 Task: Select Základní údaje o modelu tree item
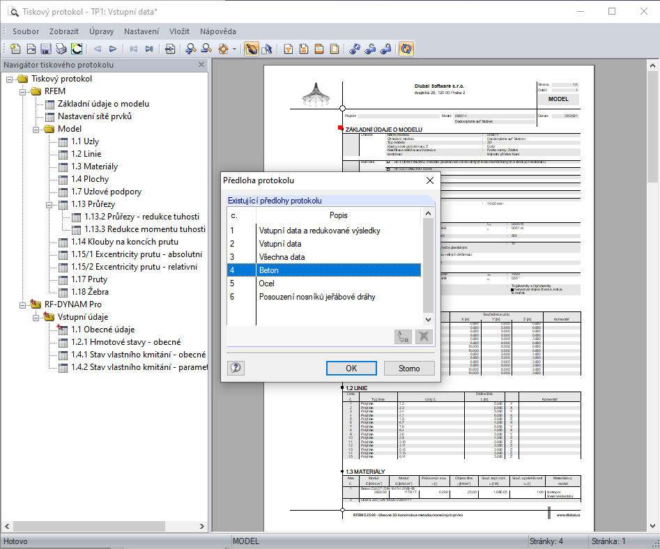click(x=103, y=104)
